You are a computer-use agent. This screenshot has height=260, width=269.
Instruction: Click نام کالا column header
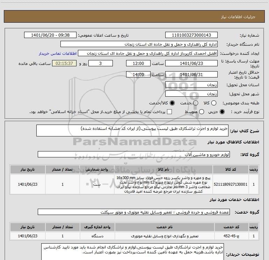[x=163, y=169]
